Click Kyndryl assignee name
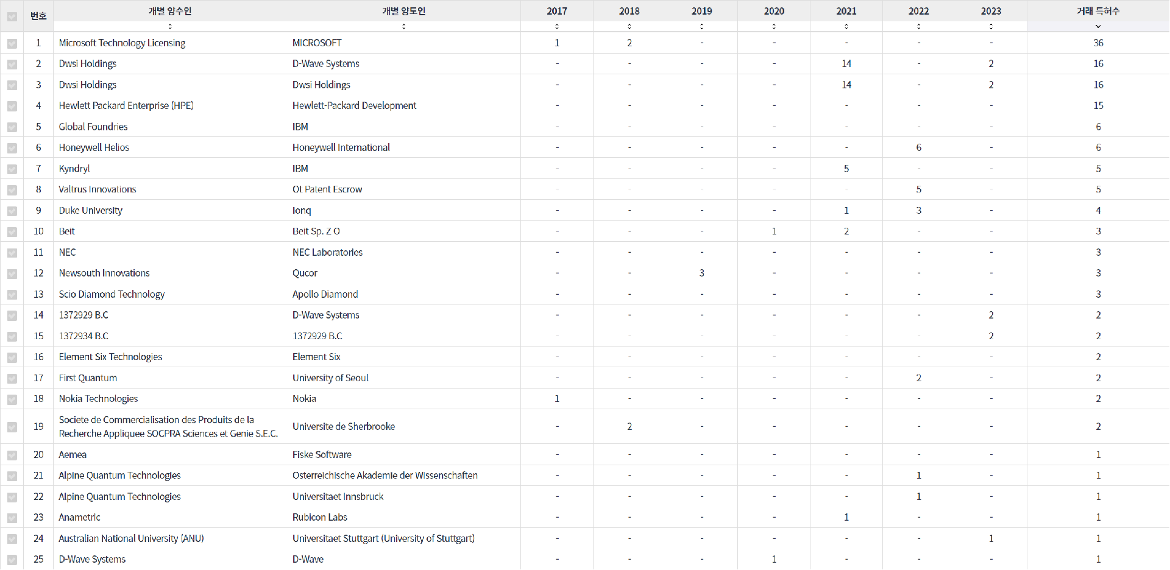 click(74, 169)
